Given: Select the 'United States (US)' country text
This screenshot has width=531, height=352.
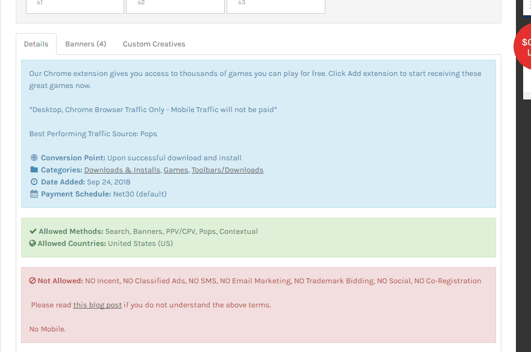Looking at the screenshot, I should (140, 244).
